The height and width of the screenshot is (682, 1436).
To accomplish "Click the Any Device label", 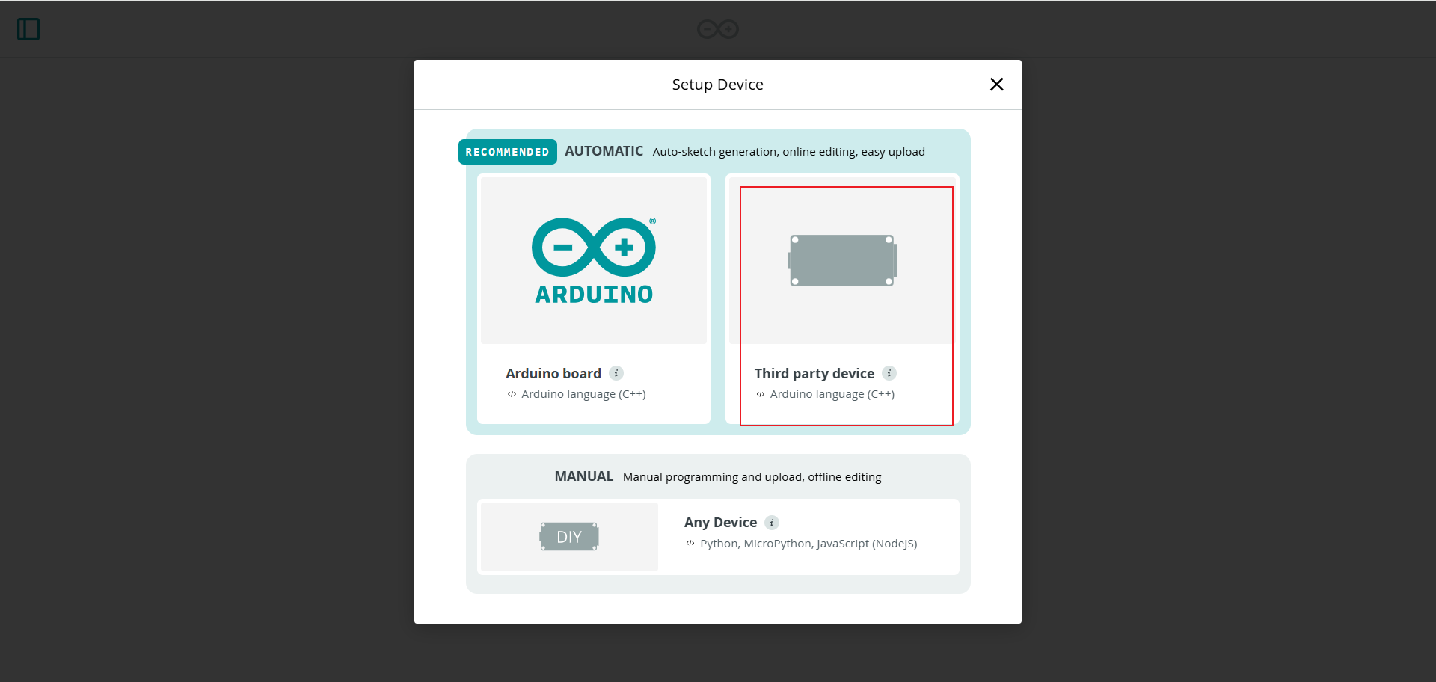I will pyautogui.click(x=720, y=523).
